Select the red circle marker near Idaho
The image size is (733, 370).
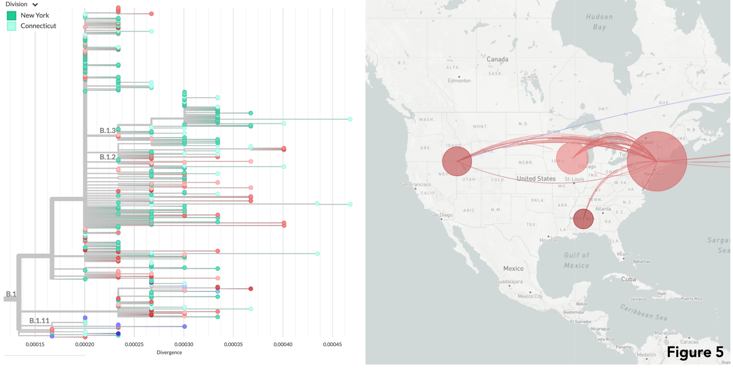pyautogui.click(x=457, y=161)
